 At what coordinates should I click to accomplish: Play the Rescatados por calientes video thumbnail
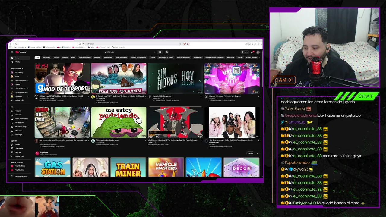[x=119, y=78]
